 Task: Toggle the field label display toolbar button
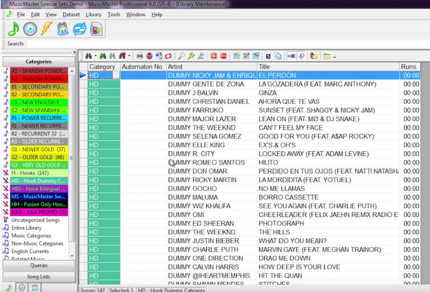[291, 56]
